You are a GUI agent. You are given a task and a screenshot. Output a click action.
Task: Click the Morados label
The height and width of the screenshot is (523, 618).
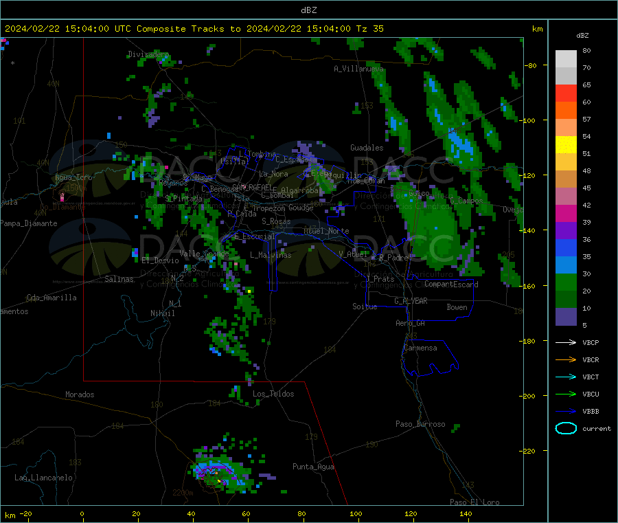pyautogui.click(x=80, y=394)
